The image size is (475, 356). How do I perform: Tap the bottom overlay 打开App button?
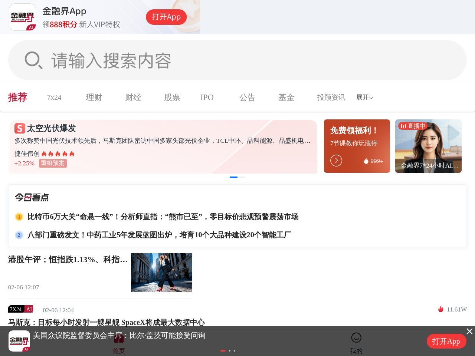click(x=446, y=342)
